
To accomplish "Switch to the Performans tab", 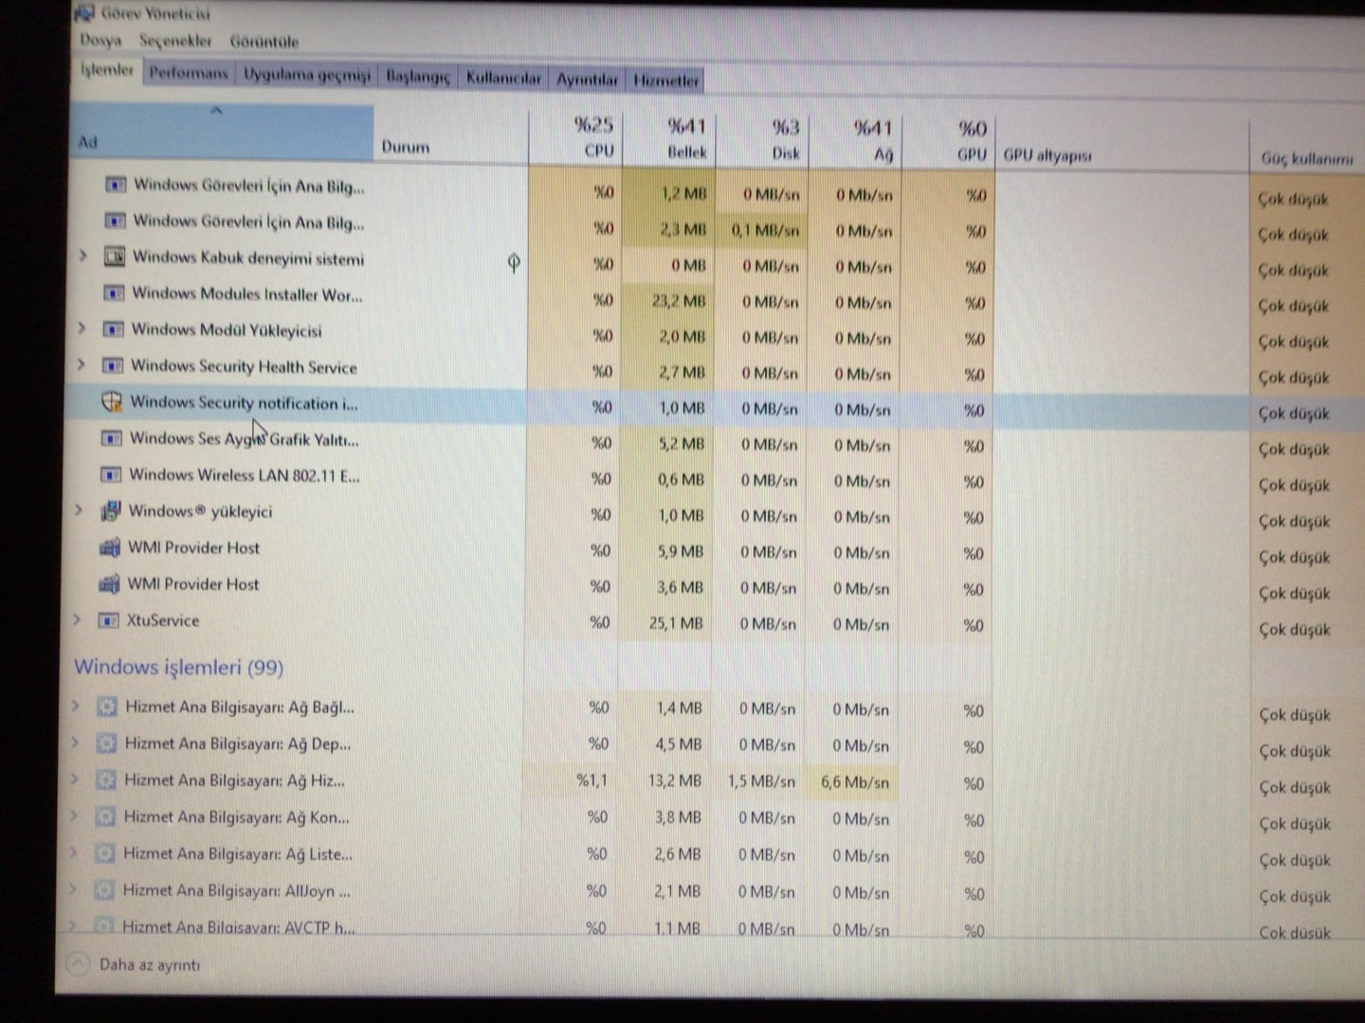I will 189,73.
